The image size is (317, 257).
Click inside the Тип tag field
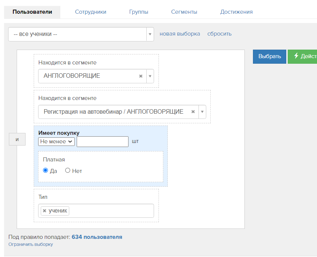coord(96,211)
